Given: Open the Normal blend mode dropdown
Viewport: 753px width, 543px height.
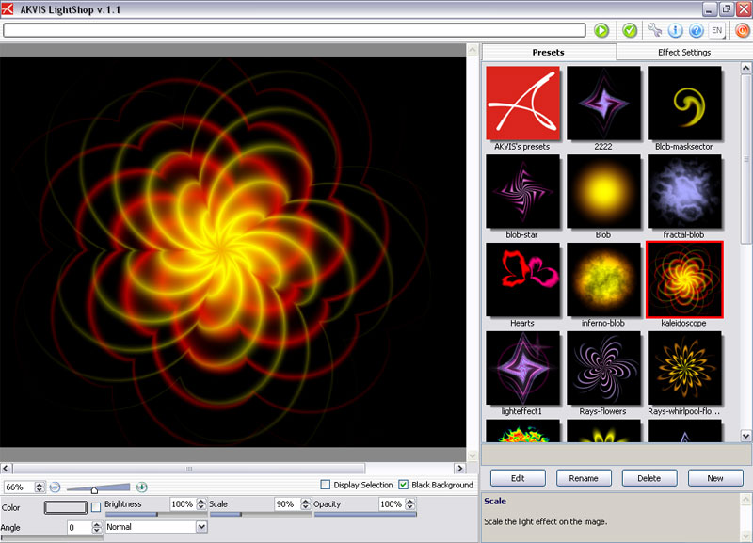Looking at the screenshot, I should click(156, 527).
